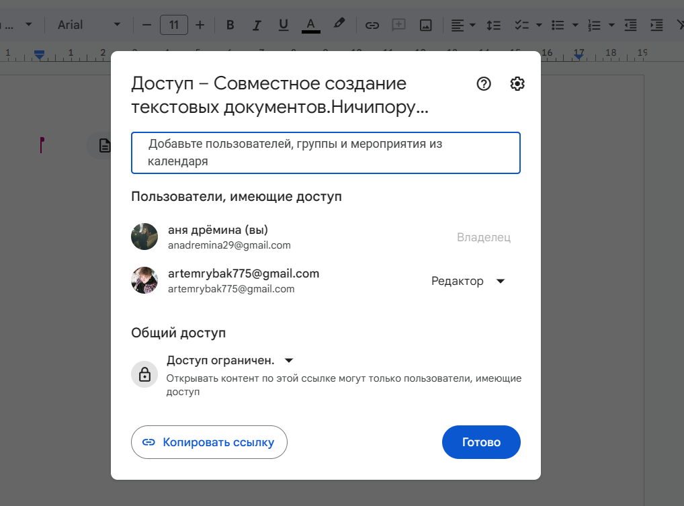
Task: Click the Пользователи, имеющие доступ heading
Action: [237, 197]
